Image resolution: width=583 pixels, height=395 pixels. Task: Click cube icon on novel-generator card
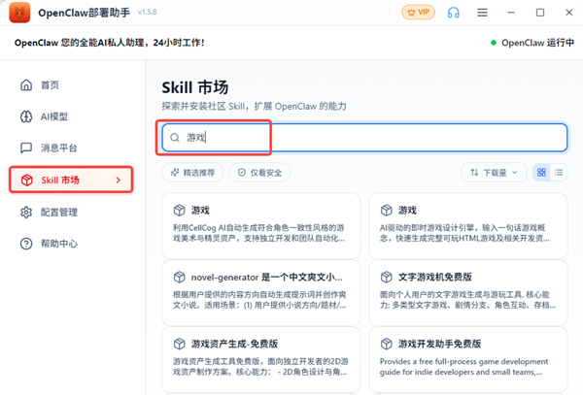pyautogui.click(x=179, y=277)
